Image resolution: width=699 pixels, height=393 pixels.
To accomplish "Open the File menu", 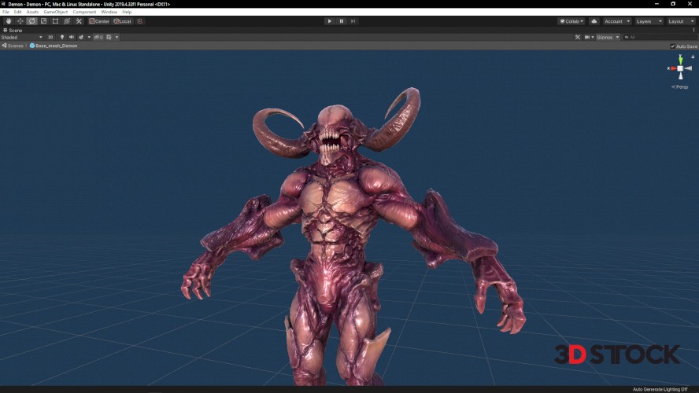I will (x=6, y=12).
